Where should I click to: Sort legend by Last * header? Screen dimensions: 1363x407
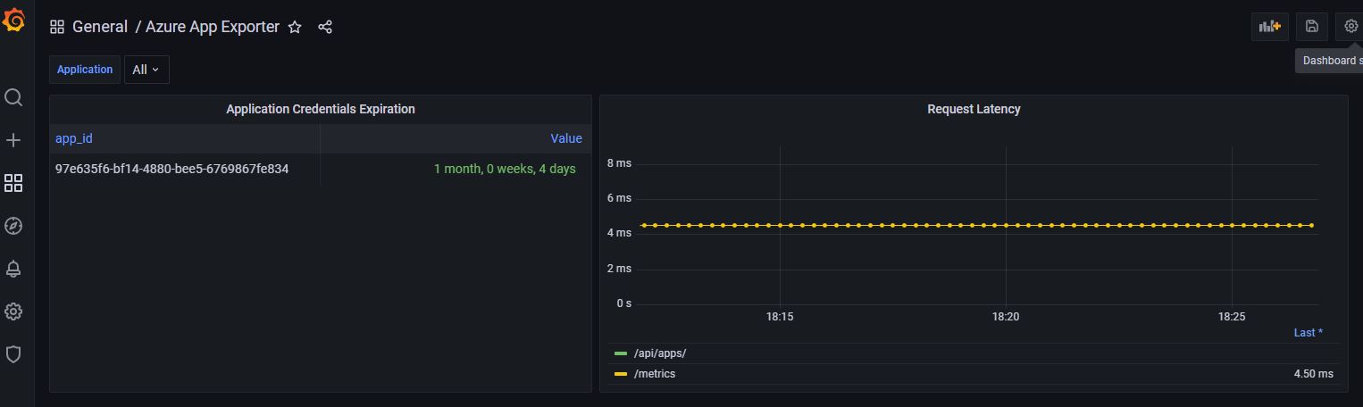tap(1309, 332)
